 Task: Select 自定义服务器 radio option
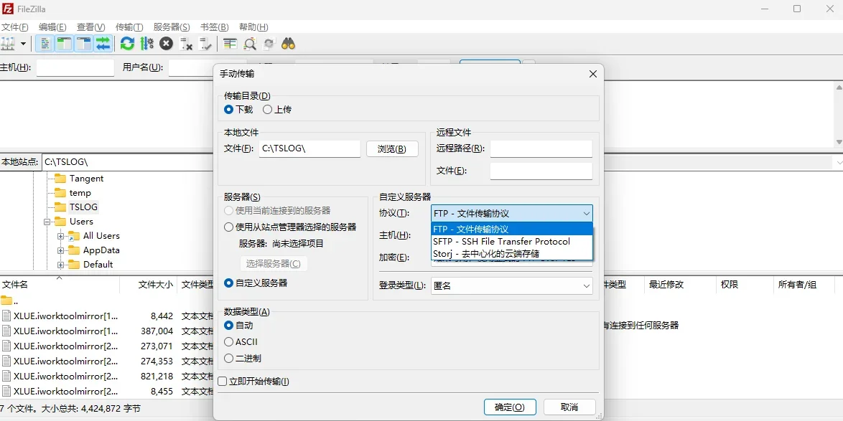[229, 283]
